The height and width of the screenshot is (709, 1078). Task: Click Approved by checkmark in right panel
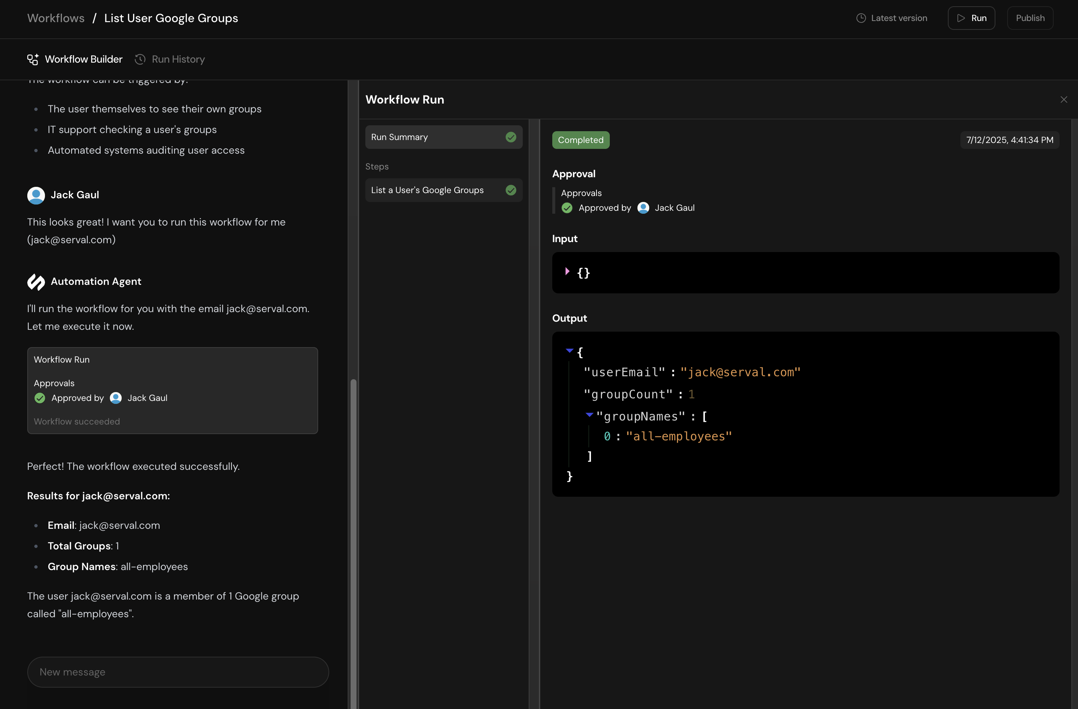pyautogui.click(x=567, y=208)
